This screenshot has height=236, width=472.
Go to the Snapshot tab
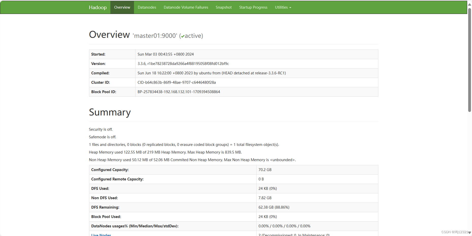[x=224, y=7]
